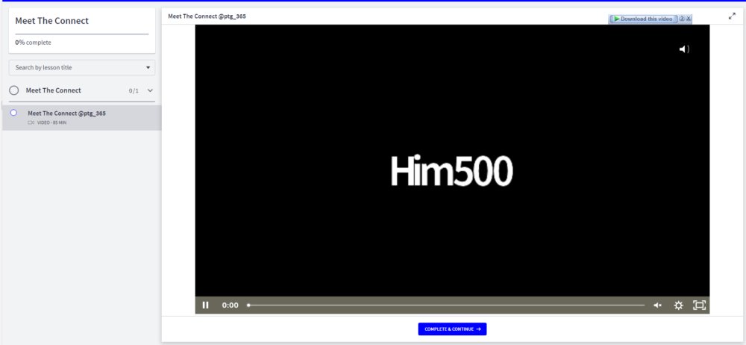
Task: Click the speaker icon overlay on video
Action: (x=684, y=49)
